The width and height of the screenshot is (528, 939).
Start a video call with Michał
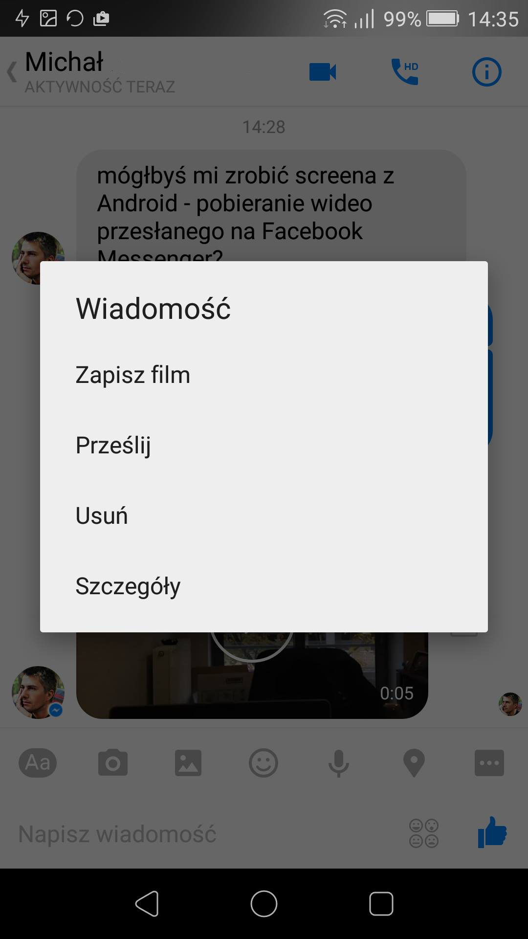[323, 72]
